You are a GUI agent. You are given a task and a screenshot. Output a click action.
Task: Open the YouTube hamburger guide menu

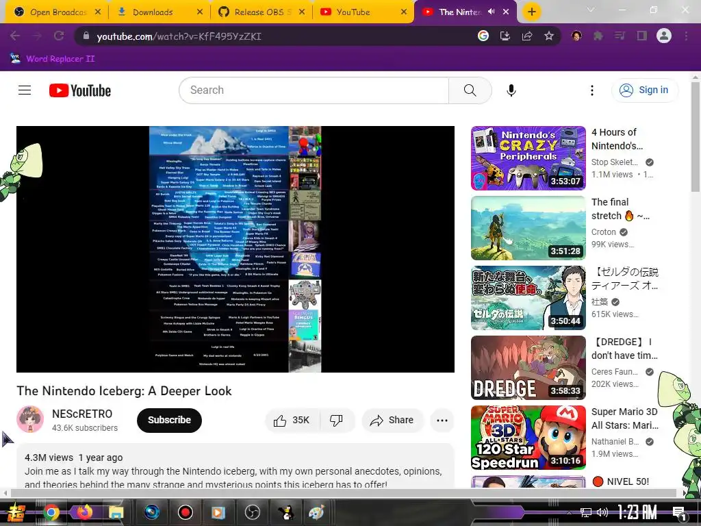pos(25,90)
